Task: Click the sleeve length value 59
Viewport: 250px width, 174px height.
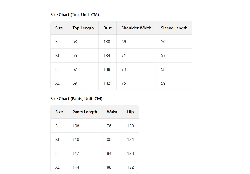Action: 163,83
